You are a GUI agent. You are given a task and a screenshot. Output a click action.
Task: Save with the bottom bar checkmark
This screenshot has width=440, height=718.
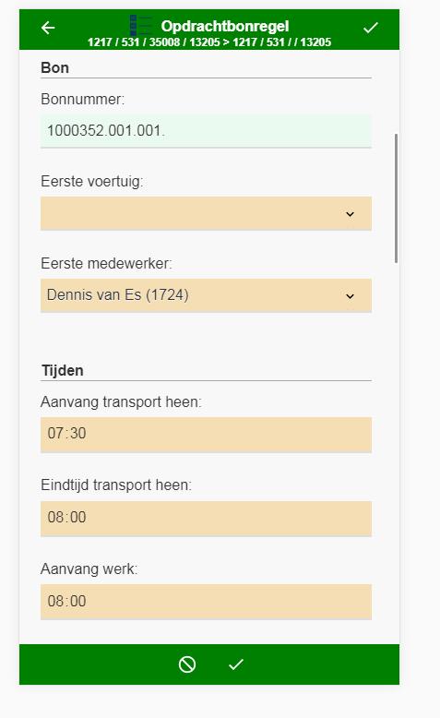pyautogui.click(x=236, y=664)
